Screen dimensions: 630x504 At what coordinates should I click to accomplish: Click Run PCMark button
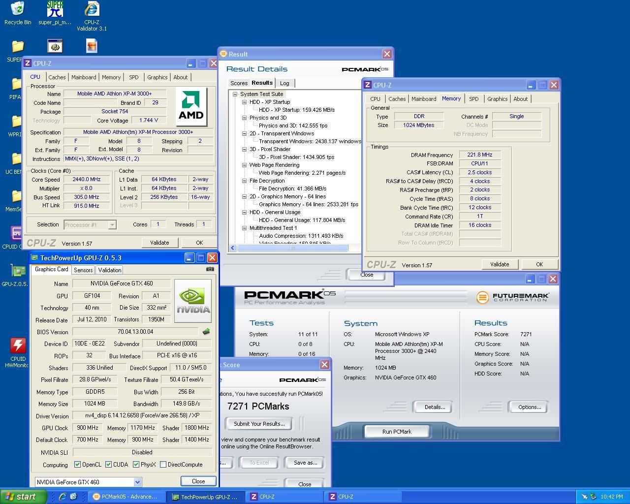[397, 432]
